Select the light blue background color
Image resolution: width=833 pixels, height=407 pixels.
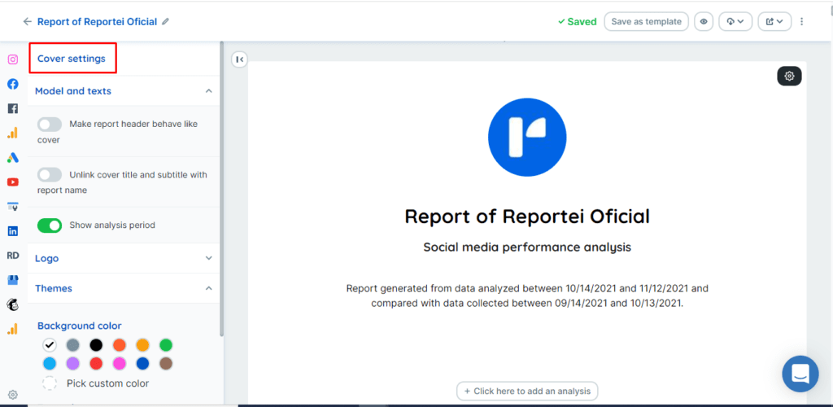tap(50, 364)
